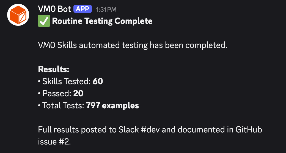Screen dimensions: 286x153
Task: Click the VM0 Bot orange cube avatar
Action: click(x=18, y=15)
